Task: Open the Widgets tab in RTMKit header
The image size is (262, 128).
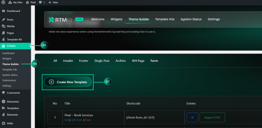Action: (x=117, y=19)
